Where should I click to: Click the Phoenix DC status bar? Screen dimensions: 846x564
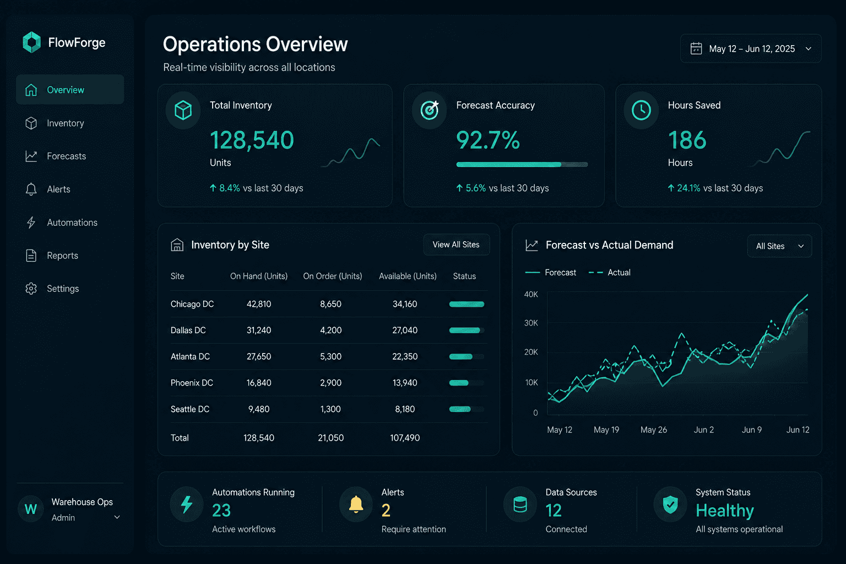467,383
